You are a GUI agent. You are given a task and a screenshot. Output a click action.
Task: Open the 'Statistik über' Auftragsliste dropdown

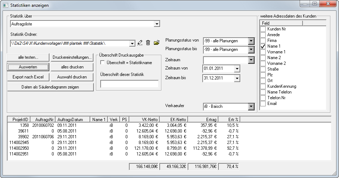(156, 24)
